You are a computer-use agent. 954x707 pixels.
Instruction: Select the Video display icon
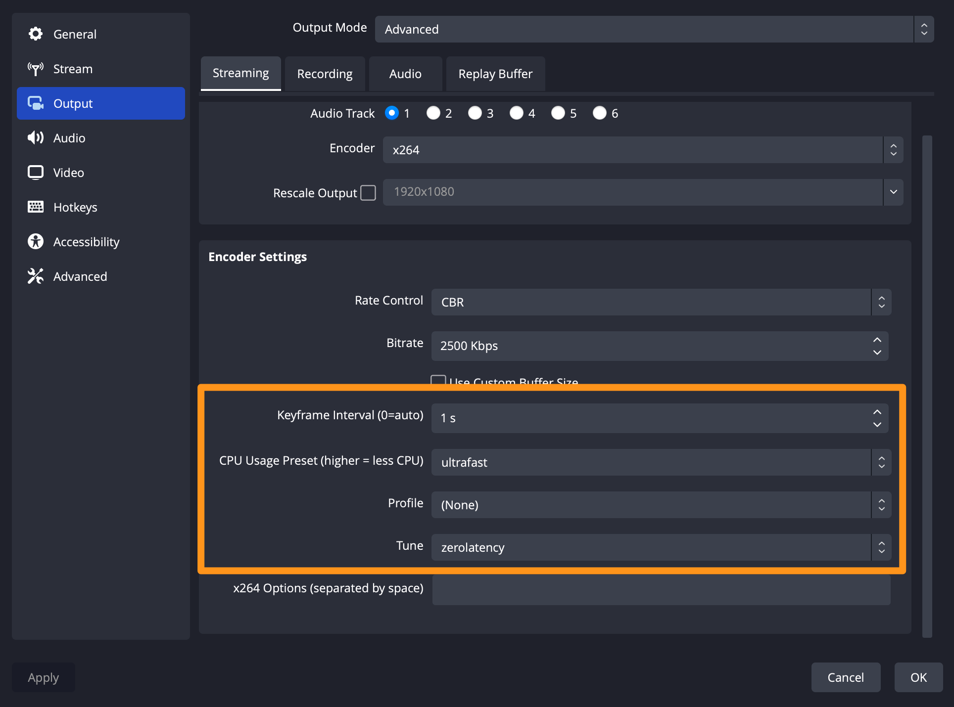pos(36,173)
